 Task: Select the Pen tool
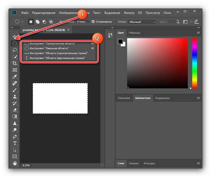[x=15, y=137]
